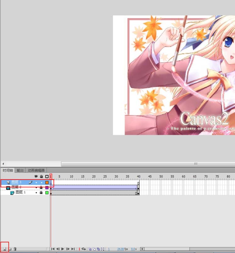Select layer 图层 3
235x253 pixels.
point(16,182)
